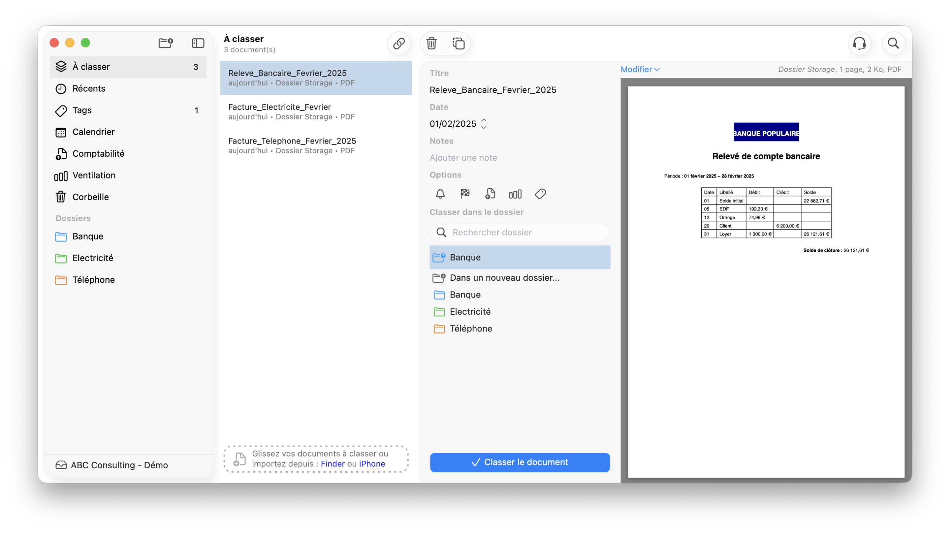The height and width of the screenshot is (533, 950).
Task: Click the link icon in toolbar
Action: [x=399, y=44]
